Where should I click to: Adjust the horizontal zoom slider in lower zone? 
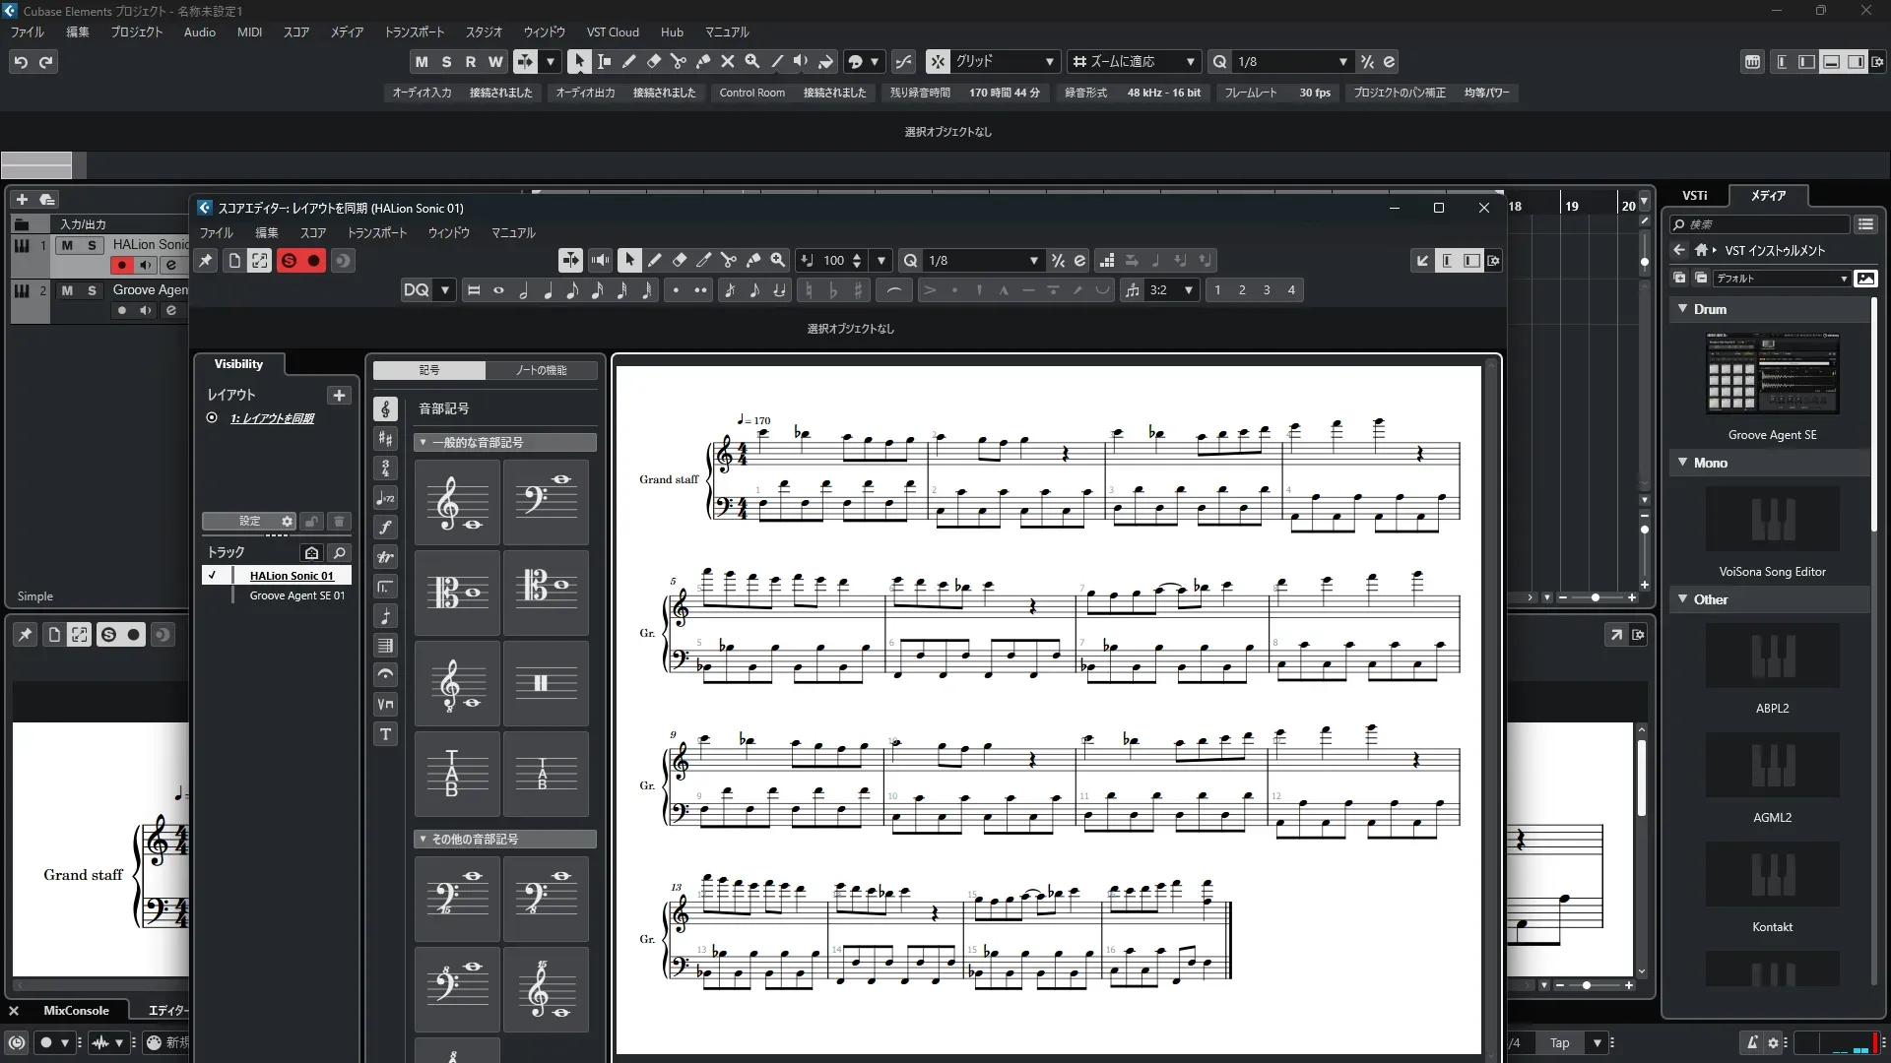pos(1586,985)
